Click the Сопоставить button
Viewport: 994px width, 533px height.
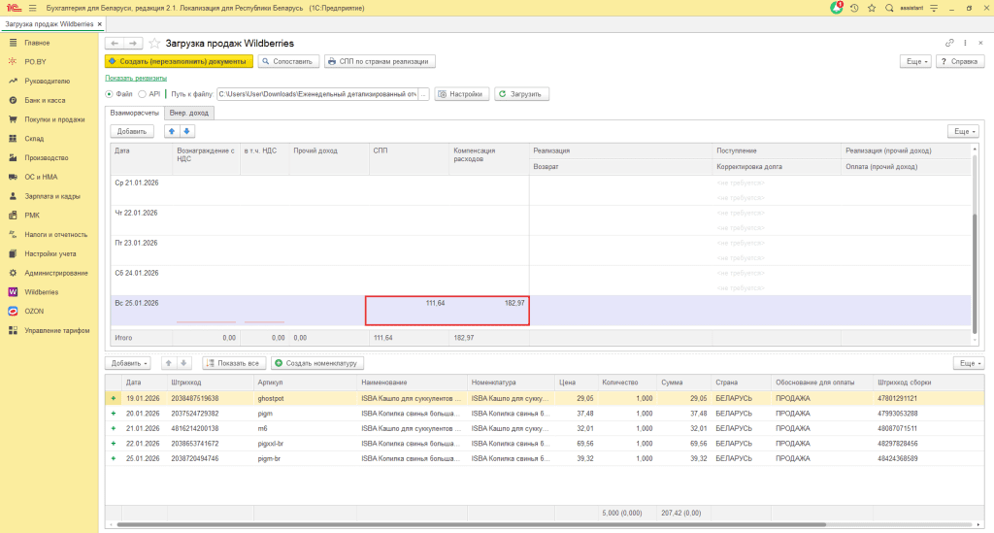pyautogui.click(x=287, y=61)
